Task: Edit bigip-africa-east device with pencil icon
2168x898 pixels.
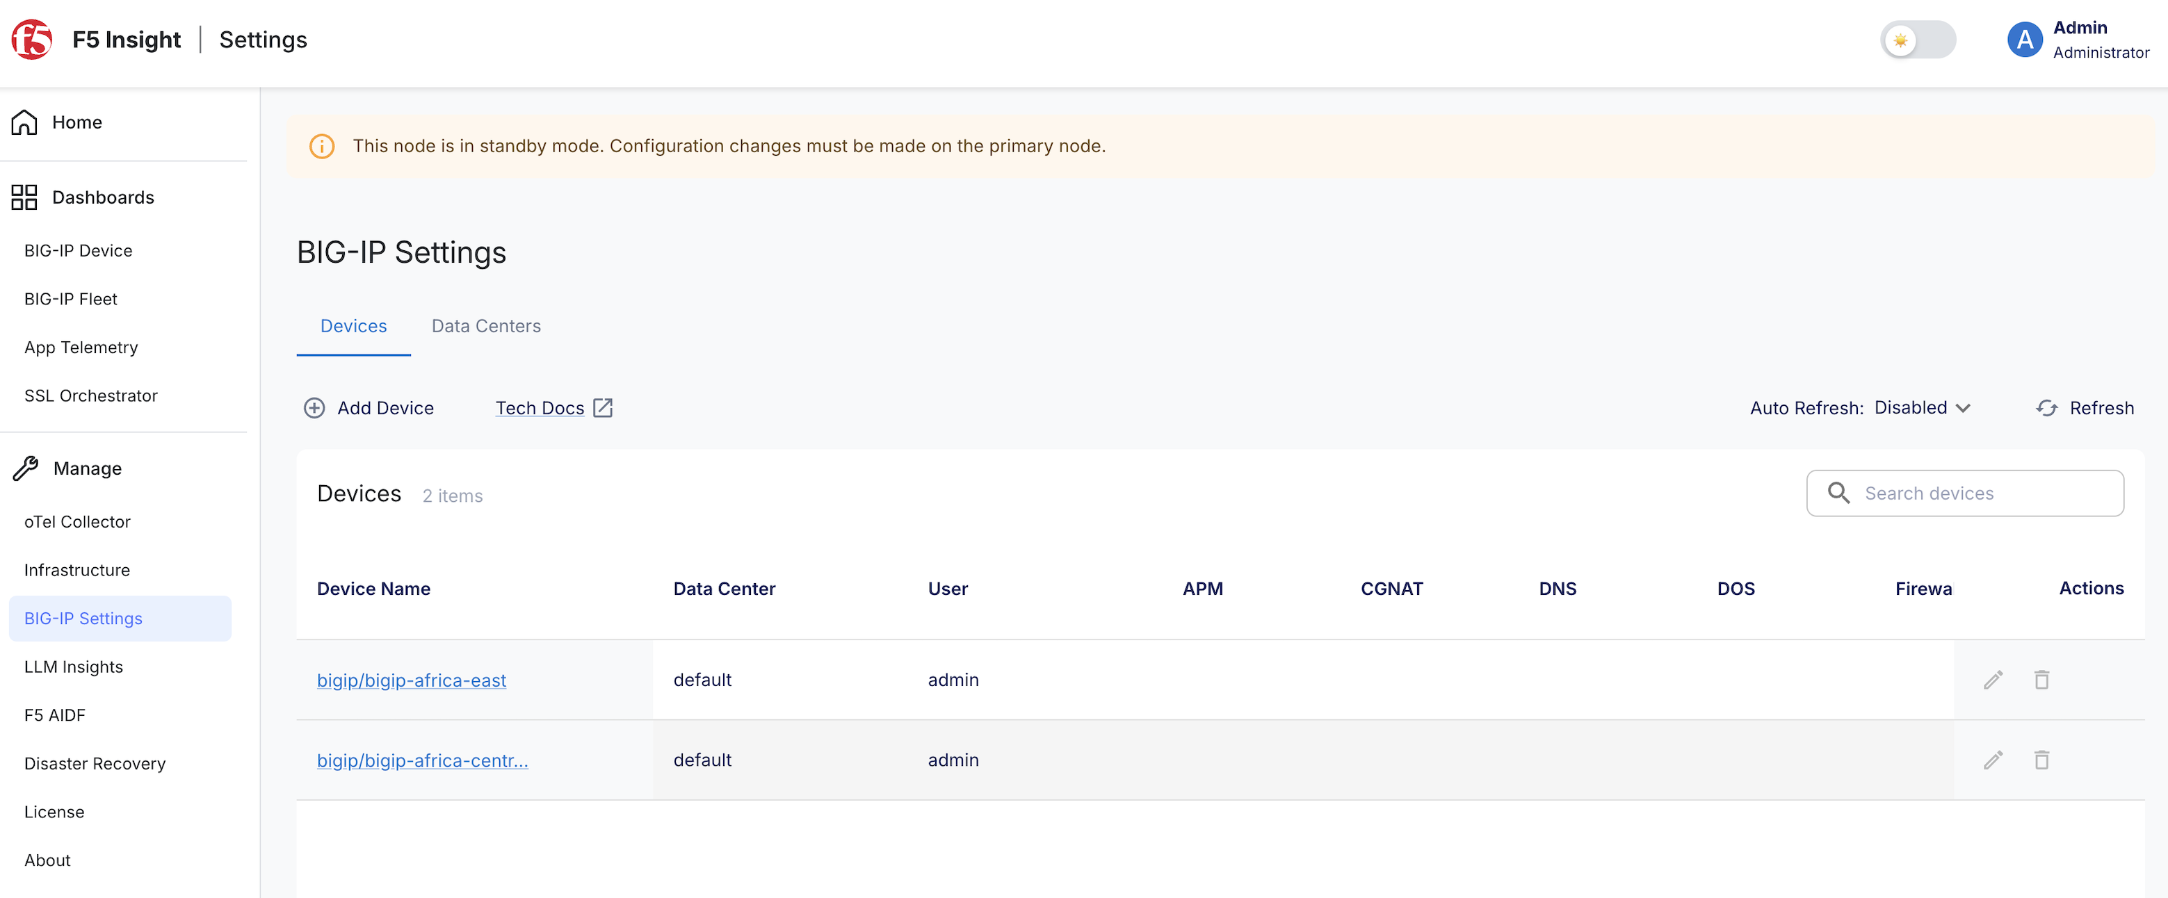Action: point(1993,680)
